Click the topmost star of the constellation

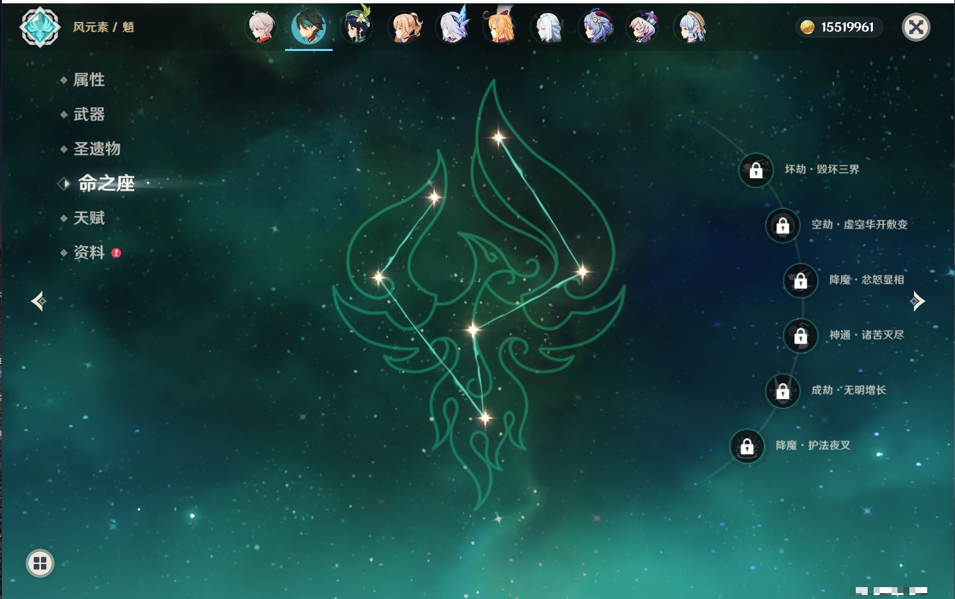tap(498, 138)
